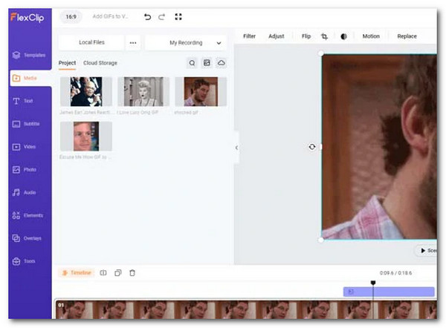The image size is (446, 328).
Task: Open the Adjust option
Action: point(277,36)
